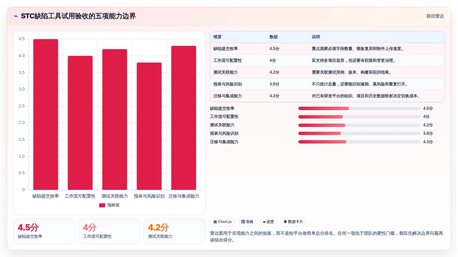Viewport: 458px width, 257px height.
Task: Toggle the 指标值 legend swatch
Action: [102, 205]
